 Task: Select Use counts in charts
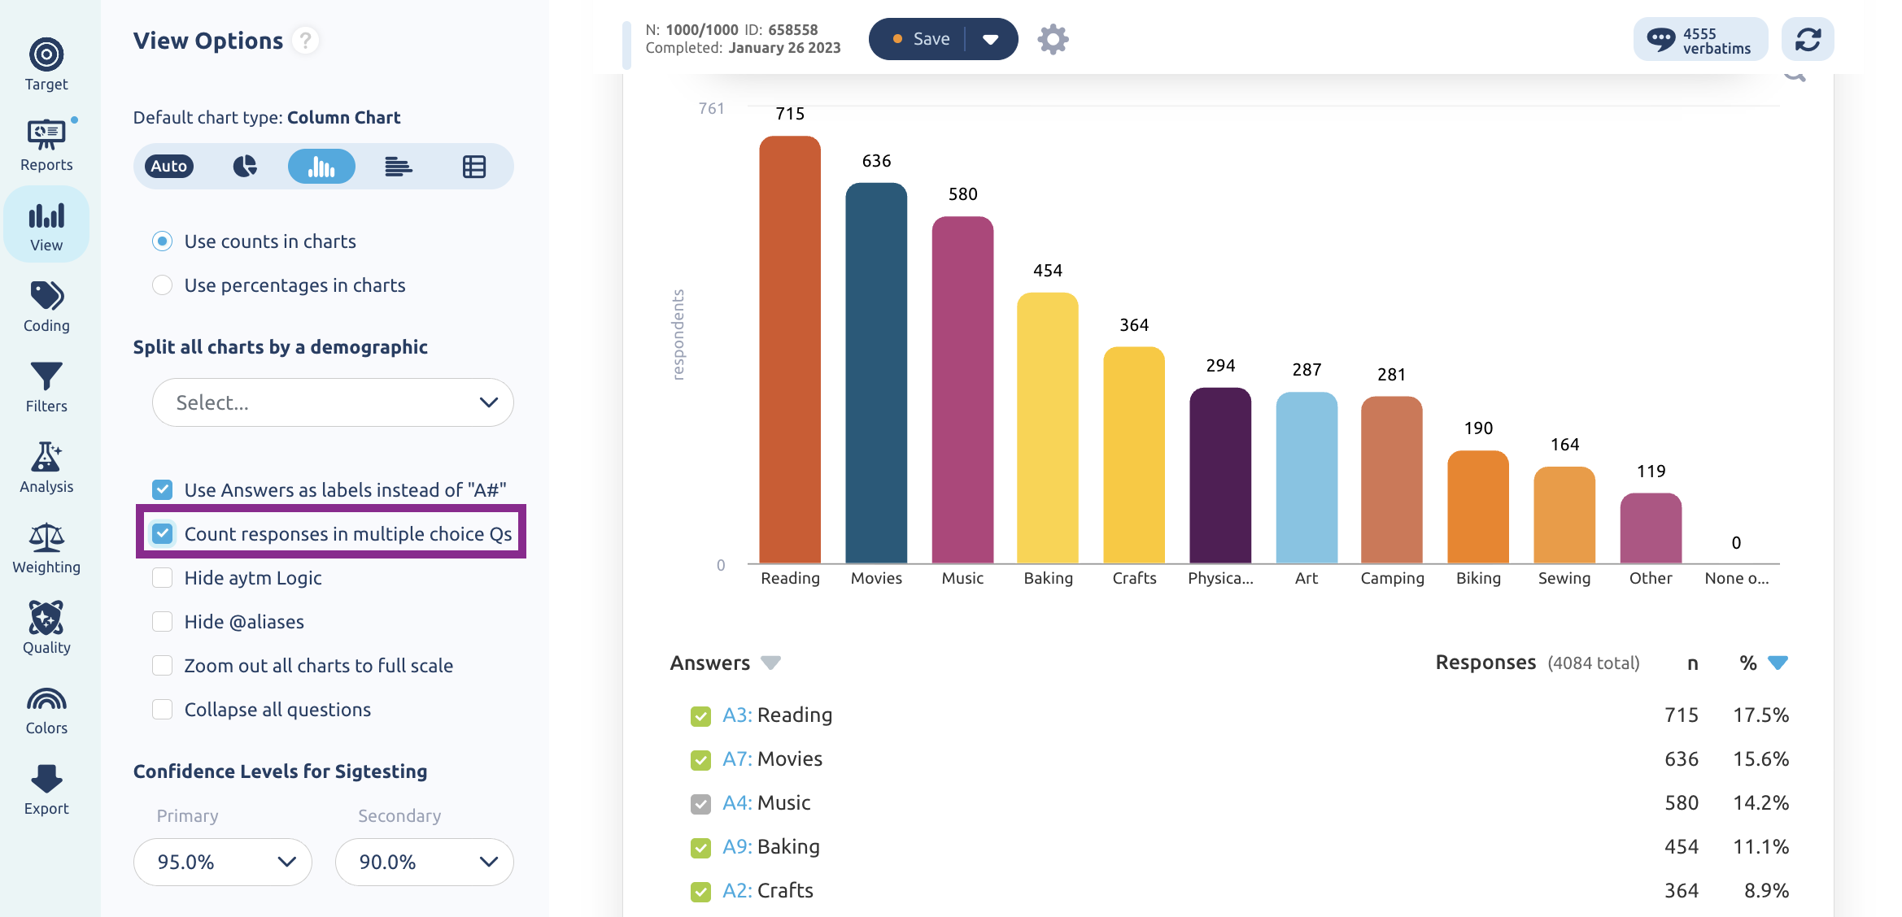click(x=162, y=241)
